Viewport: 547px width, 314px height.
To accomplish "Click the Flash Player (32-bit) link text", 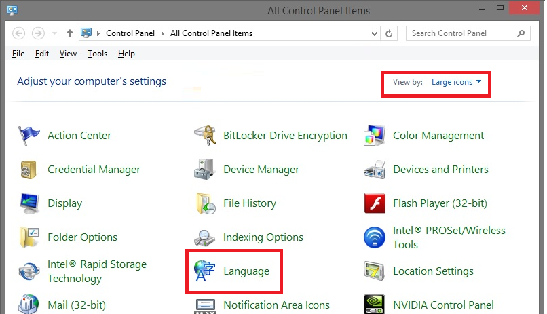I will click(440, 203).
